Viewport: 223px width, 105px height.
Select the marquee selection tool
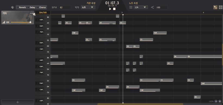click(221, 7)
